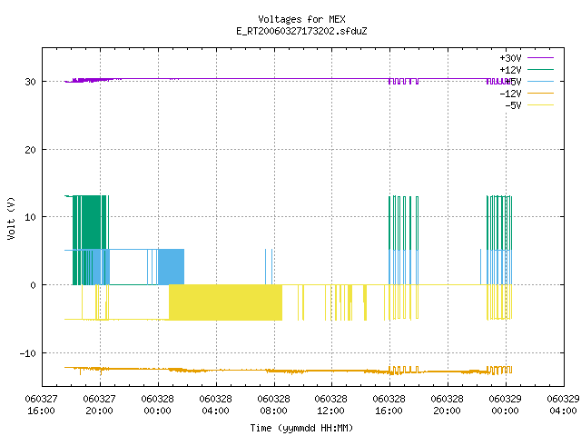Screen dimensions: 581x436
Task: Click the x-axis tick 060329 04:00
Action: point(563,405)
